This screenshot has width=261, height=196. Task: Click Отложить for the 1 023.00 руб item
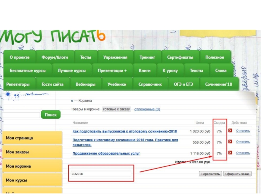243,131
